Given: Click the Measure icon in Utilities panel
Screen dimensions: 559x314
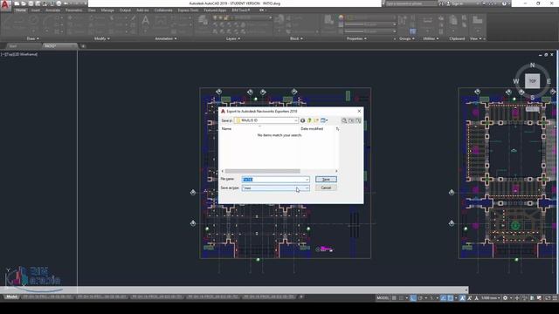Looking at the screenshot, I should pos(427,22).
